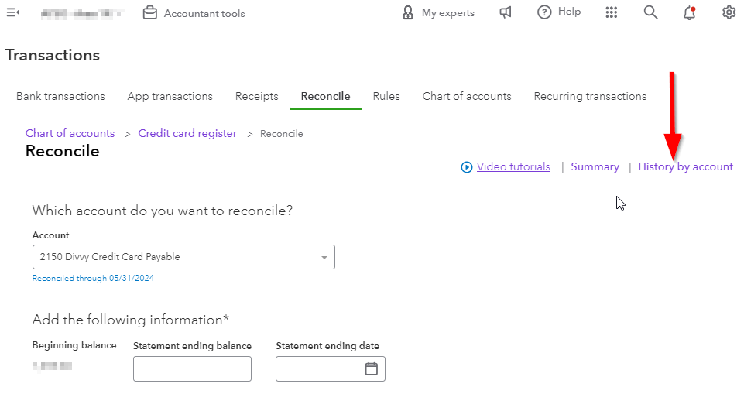The image size is (744, 394).
Task: Click the My experts person icon
Action: (x=408, y=13)
